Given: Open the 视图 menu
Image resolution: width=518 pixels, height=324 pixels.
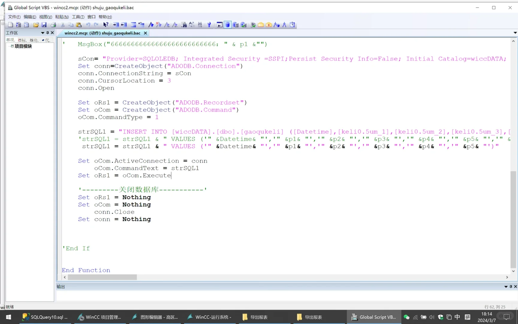Looking at the screenshot, I should coord(46,17).
